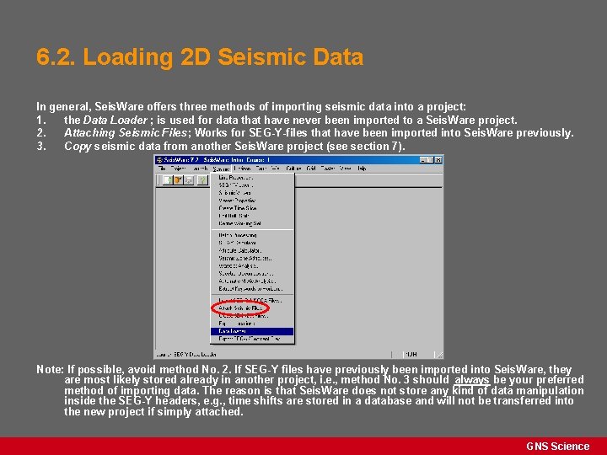607x455 pixels.
Task: Click the 'GNS Science' footer label
Action: pos(558,446)
